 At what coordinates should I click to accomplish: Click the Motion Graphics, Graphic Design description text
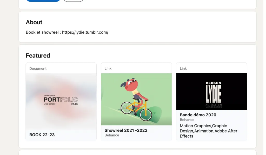pyautogui.click(x=209, y=131)
